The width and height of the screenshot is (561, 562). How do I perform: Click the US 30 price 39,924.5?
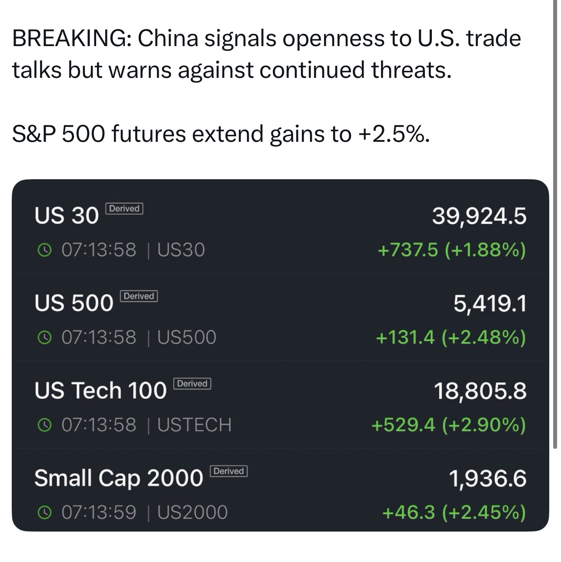(x=479, y=216)
